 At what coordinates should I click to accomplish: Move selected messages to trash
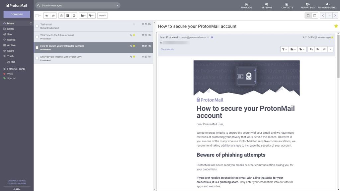[x=61, y=15]
